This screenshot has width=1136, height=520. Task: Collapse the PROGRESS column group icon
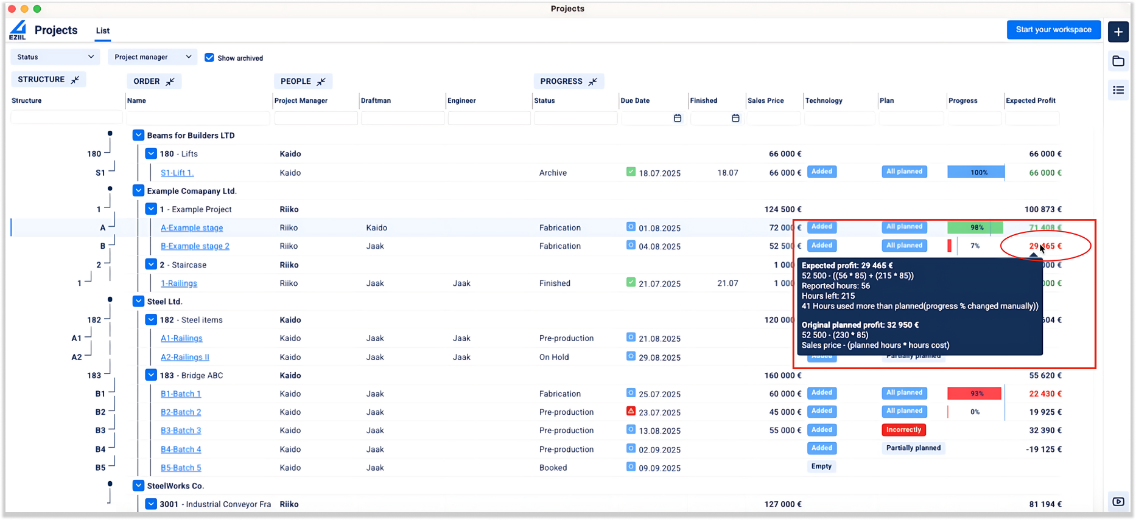click(x=592, y=81)
